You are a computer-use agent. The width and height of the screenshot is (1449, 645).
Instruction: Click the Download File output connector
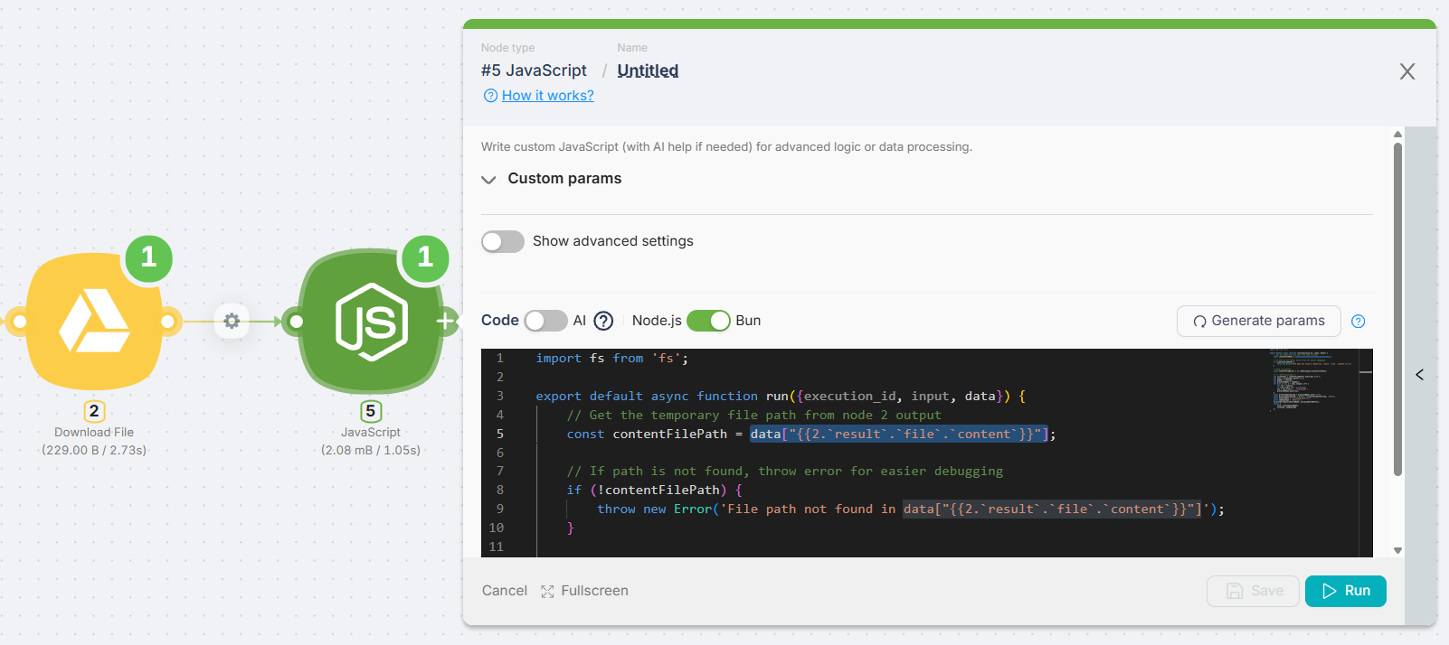pyautogui.click(x=168, y=321)
